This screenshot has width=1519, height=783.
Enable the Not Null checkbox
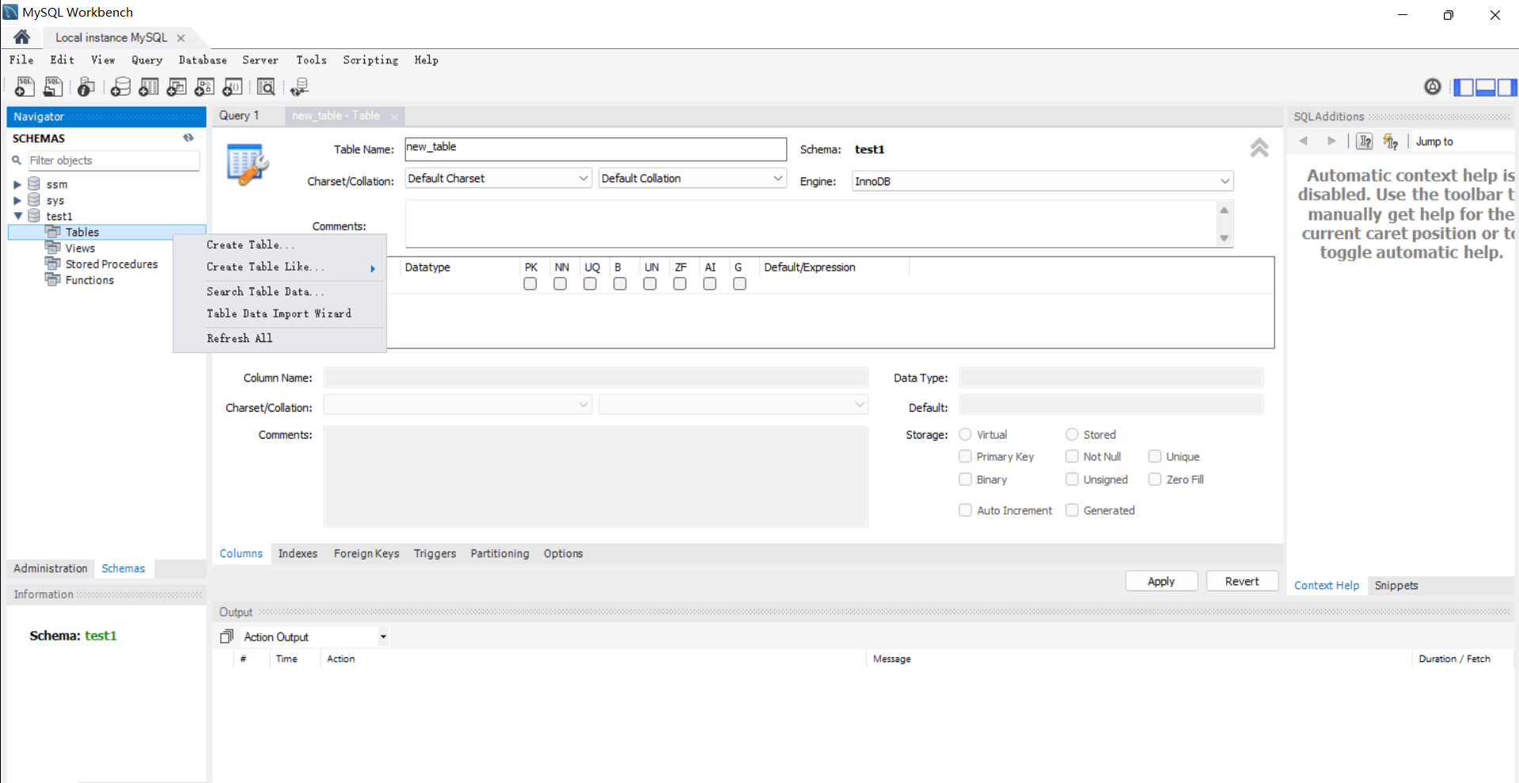(x=1072, y=456)
